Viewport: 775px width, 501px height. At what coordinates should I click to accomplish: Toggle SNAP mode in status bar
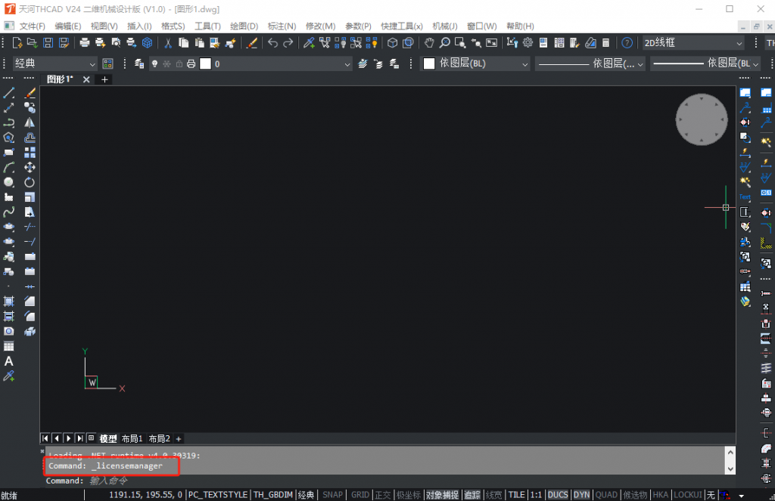tap(332, 495)
